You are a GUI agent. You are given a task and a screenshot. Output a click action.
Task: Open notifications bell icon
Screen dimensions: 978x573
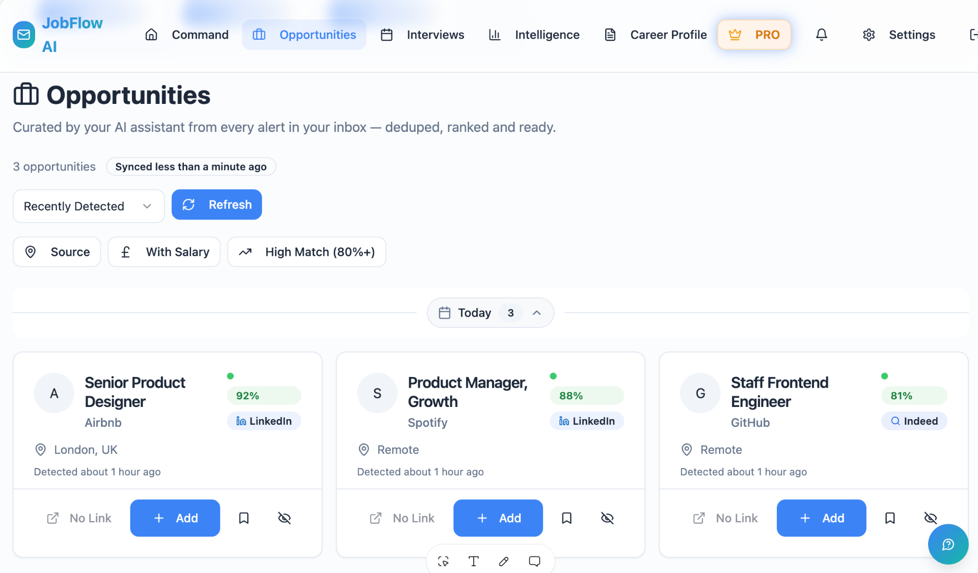point(821,35)
